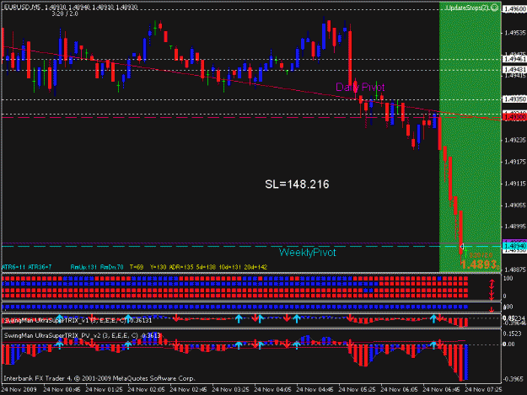
Task: Click the 24 Nov 06:05 time label
Action: pos(399,390)
